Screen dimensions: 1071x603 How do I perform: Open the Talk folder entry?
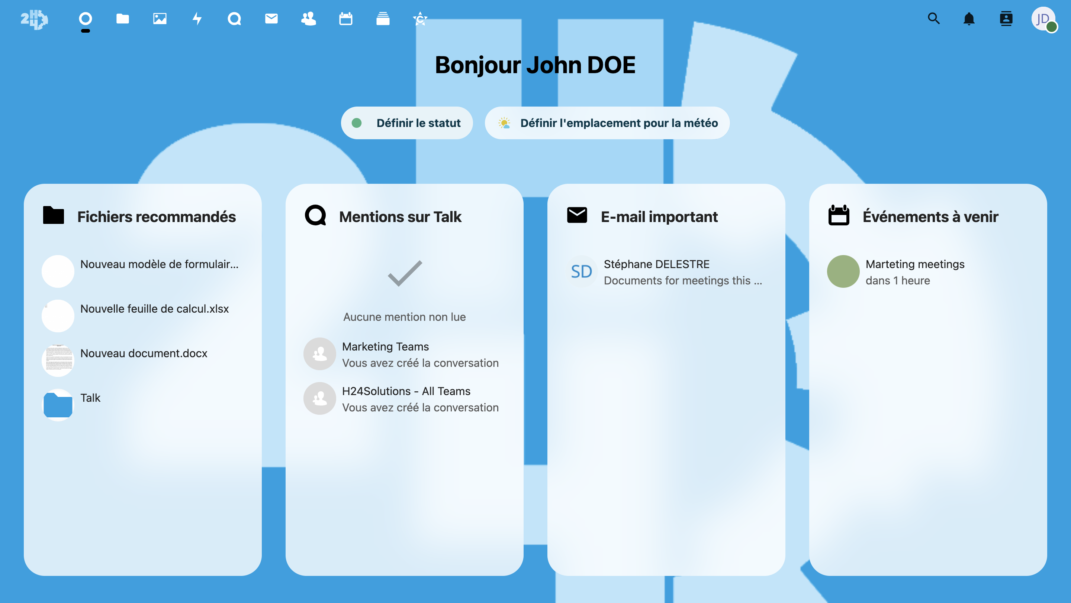(x=142, y=405)
